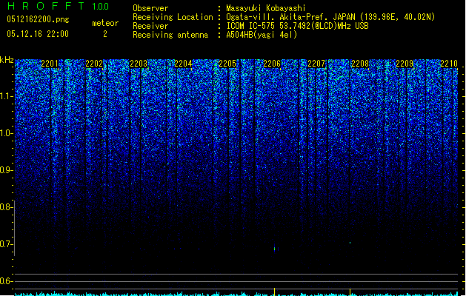Image resolution: width=466 pixels, height=296 pixels.
Task: Click the yellow meteor marker below 2206
Action: 274,292
